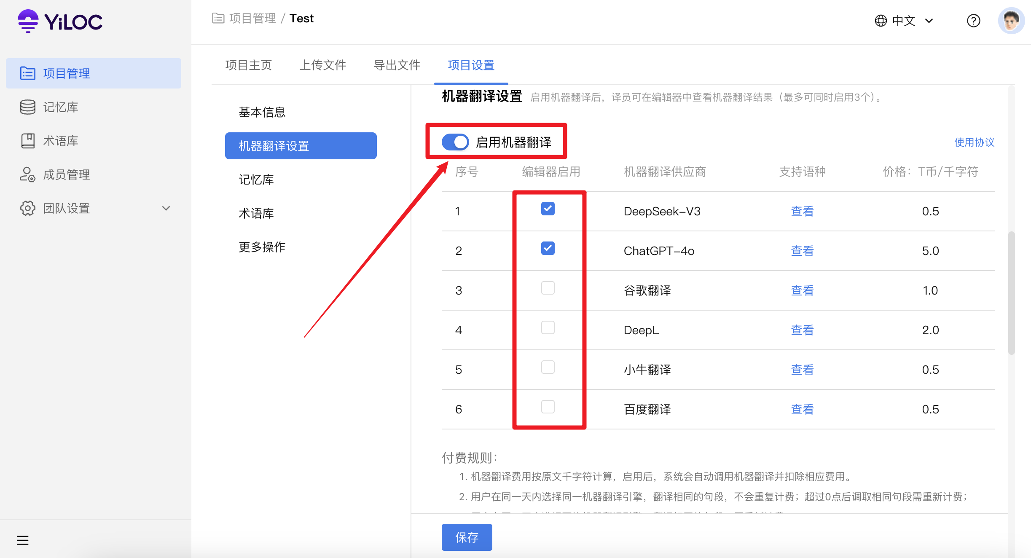Click the breadcrumb folder icon

pos(218,18)
